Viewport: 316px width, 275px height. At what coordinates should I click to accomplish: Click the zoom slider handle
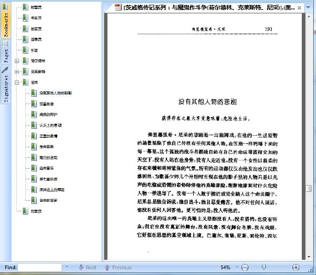coord(264,267)
